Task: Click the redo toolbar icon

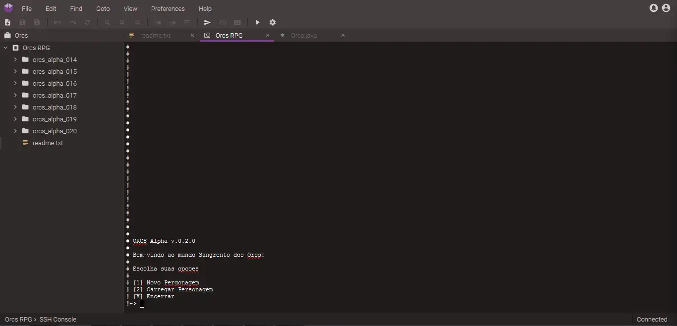Action: point(73,22)
